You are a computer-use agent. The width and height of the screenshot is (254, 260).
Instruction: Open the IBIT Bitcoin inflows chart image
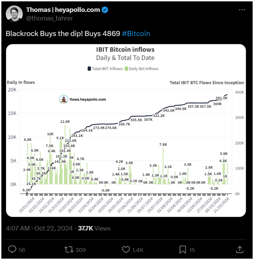(x=126, y=131)
